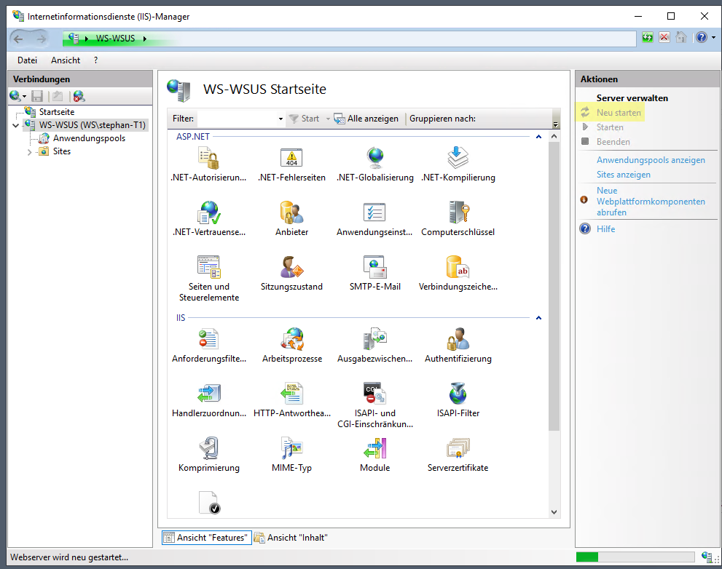This screenshot has height=569, width=722.
Task: Open the .NET-Vertrauensebenen icon
Action: (x=209, y=212)
